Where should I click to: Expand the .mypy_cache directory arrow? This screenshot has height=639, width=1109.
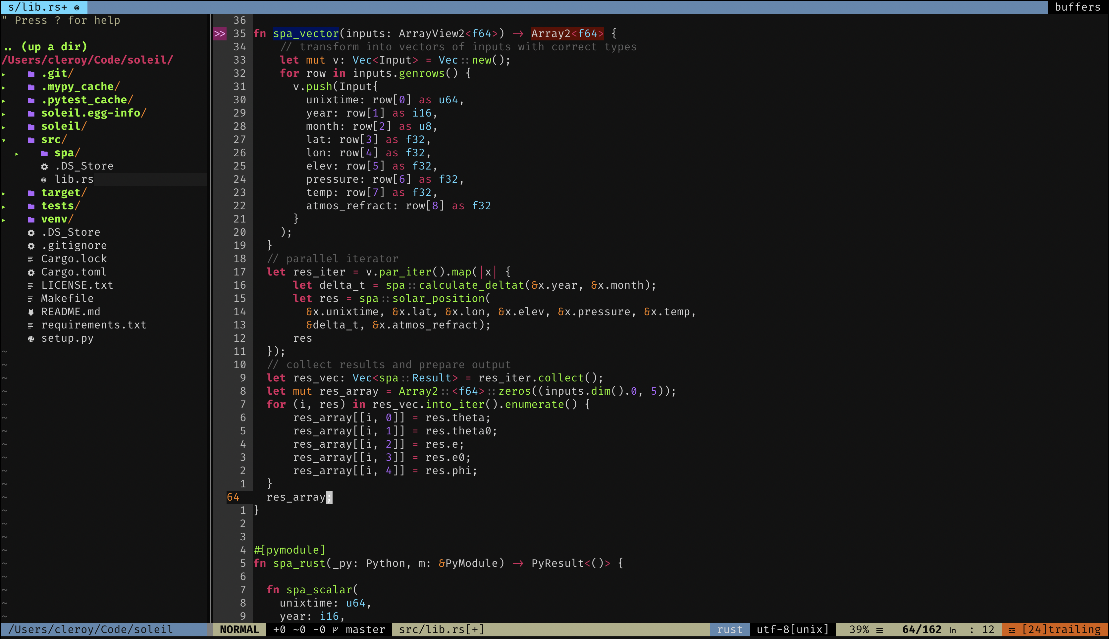(4, 87)
